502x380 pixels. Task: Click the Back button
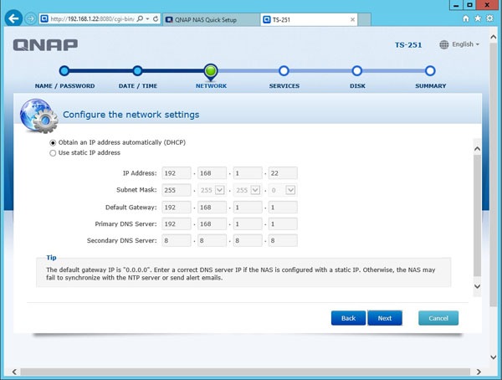(x=348, y=318)
